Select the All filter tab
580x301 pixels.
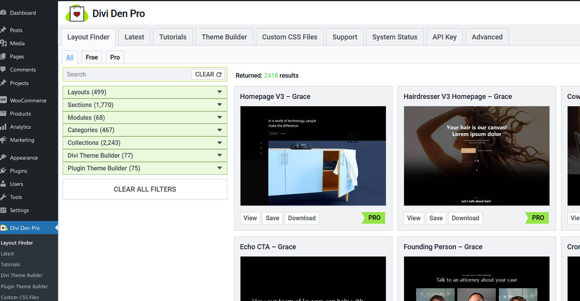tap(70, 57)
